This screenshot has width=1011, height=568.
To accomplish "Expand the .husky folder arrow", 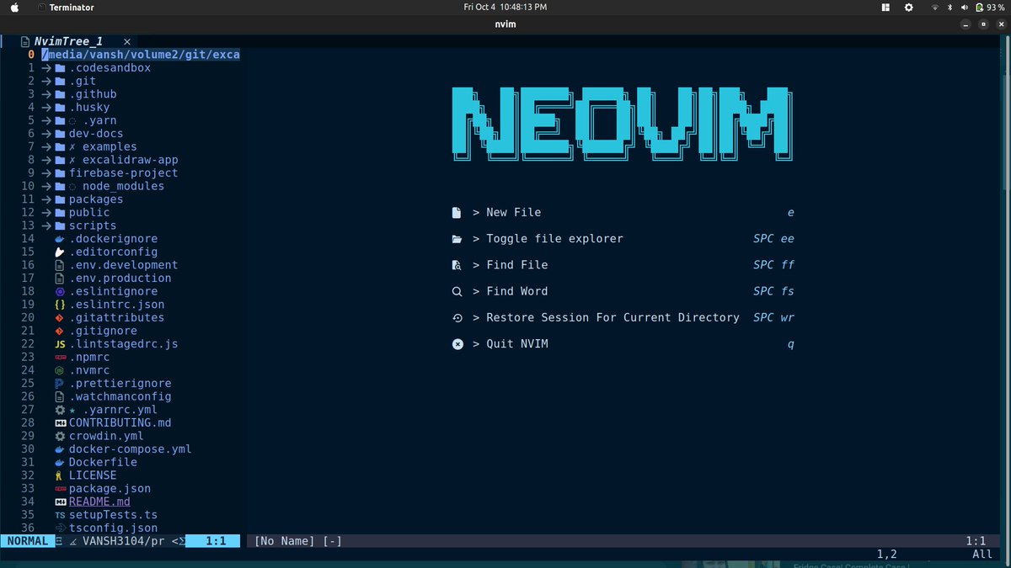I will coord(46,107).
